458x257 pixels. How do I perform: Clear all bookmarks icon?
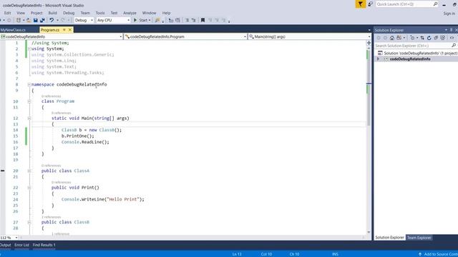tap(224, 20)
